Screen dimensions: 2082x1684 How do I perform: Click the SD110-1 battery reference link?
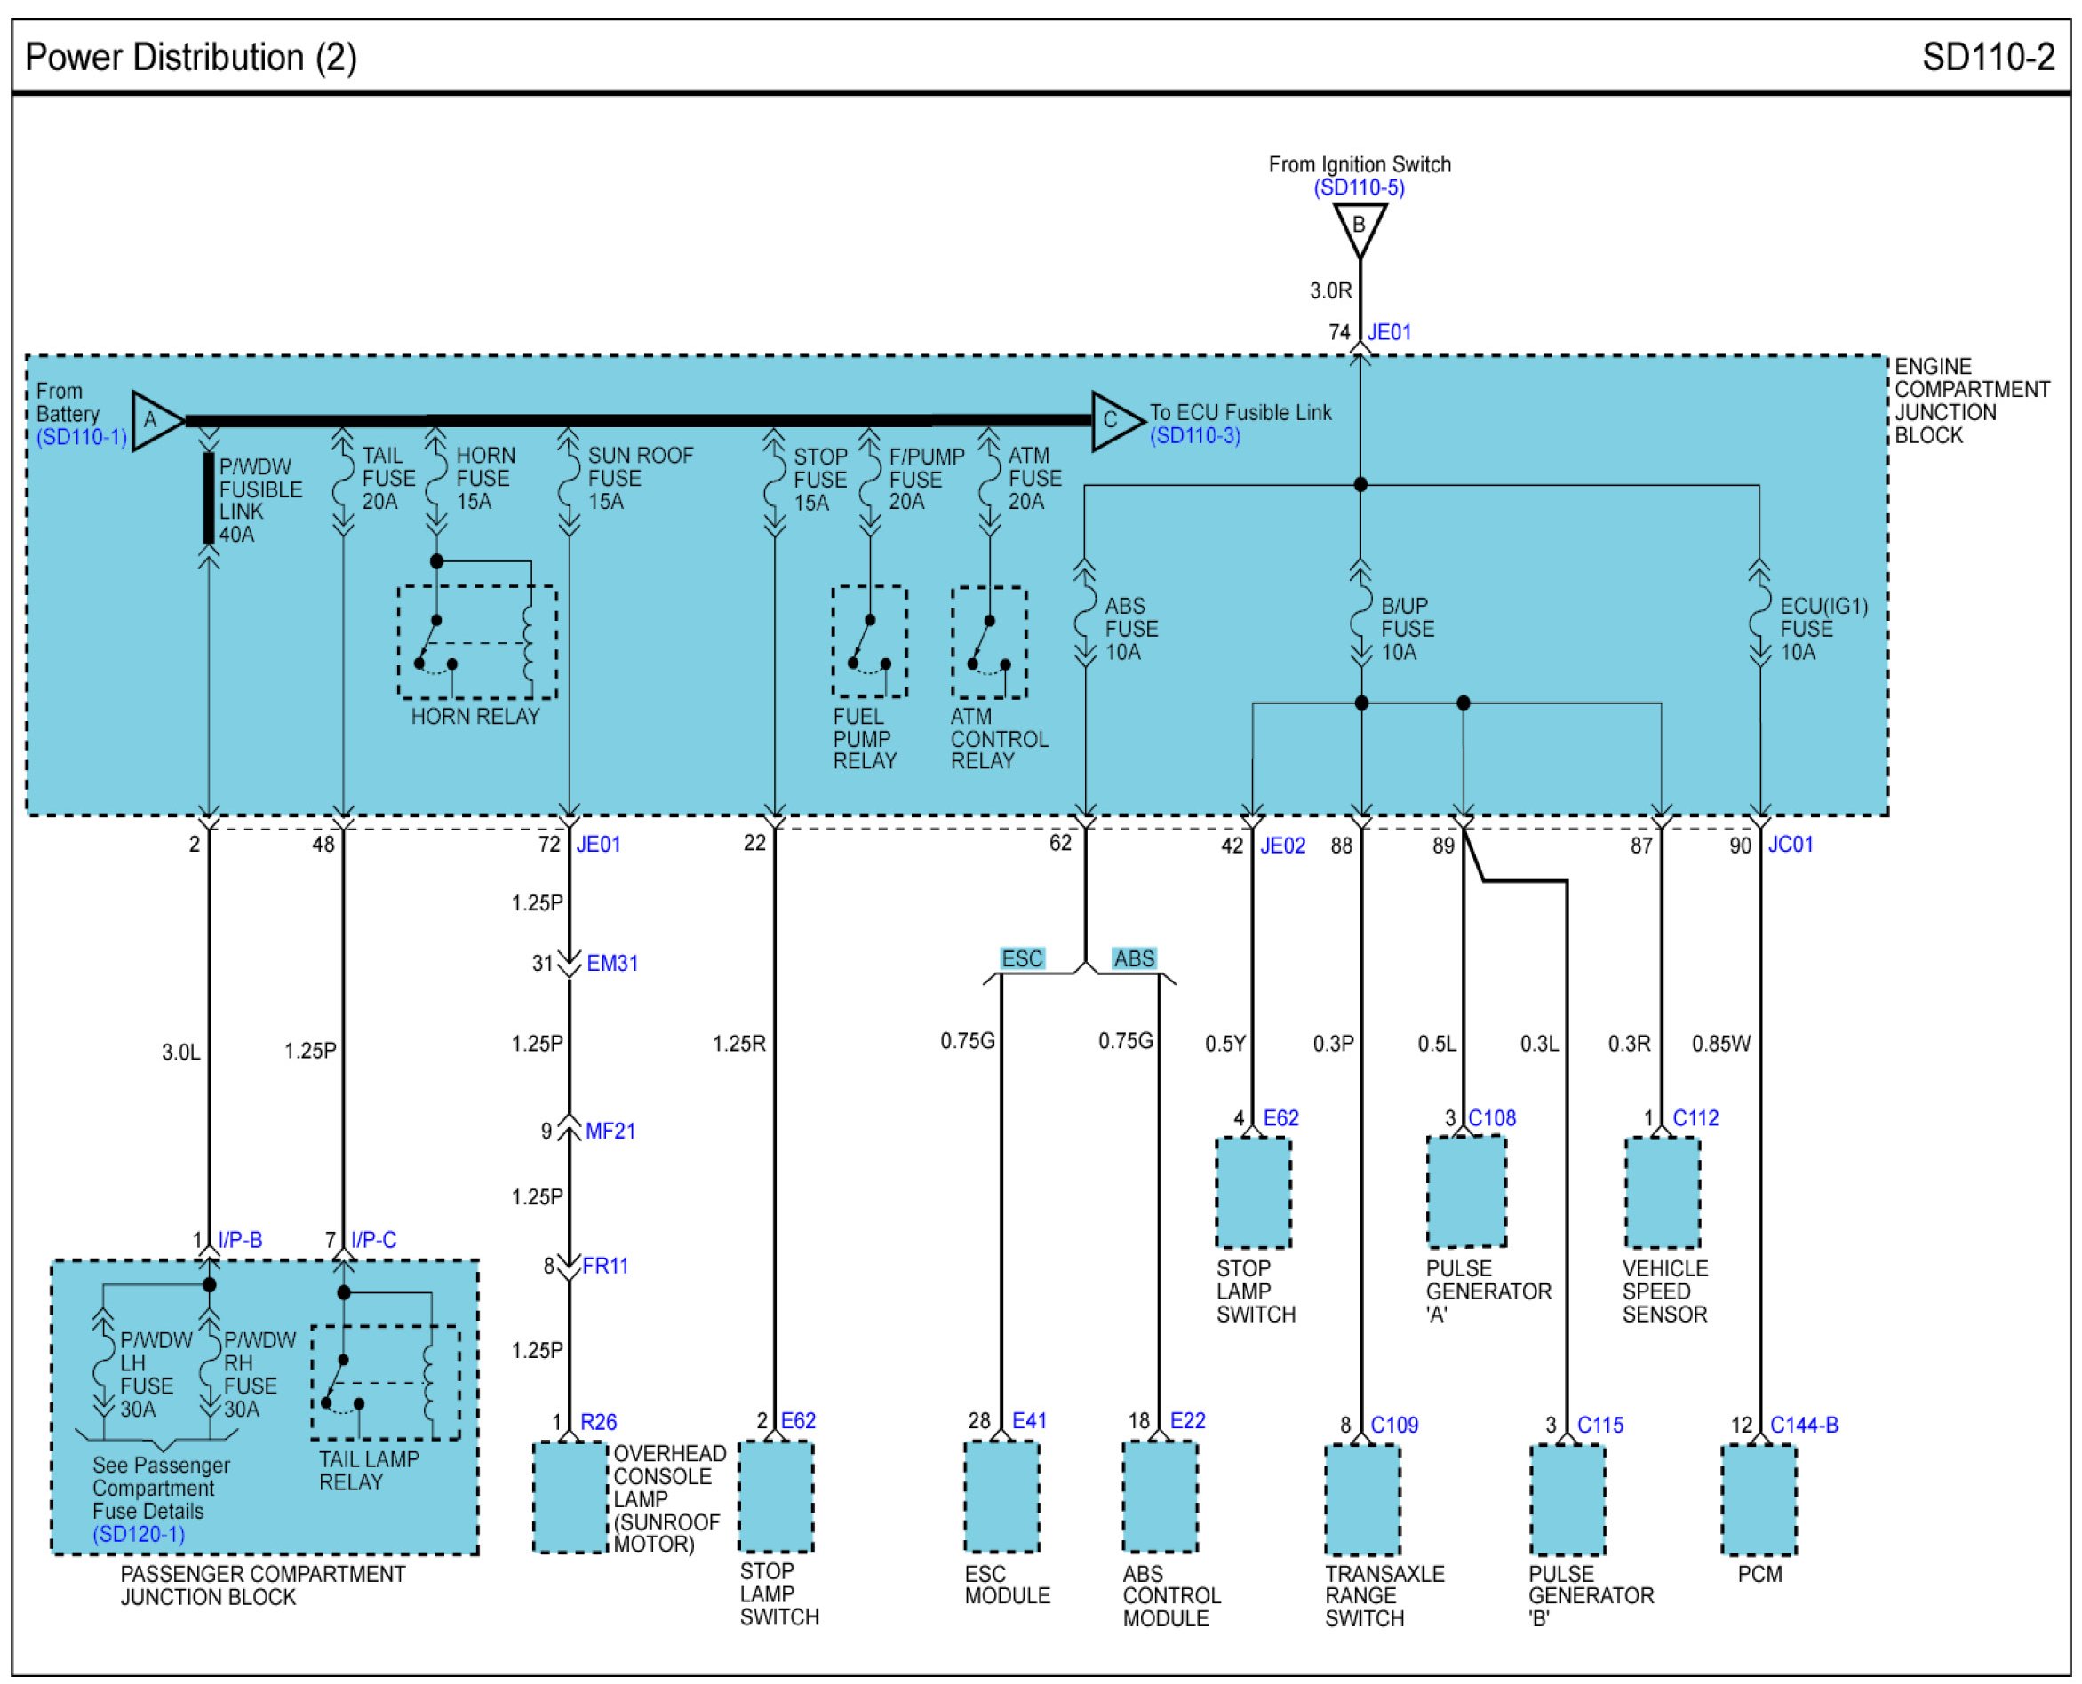coord(82,436)
